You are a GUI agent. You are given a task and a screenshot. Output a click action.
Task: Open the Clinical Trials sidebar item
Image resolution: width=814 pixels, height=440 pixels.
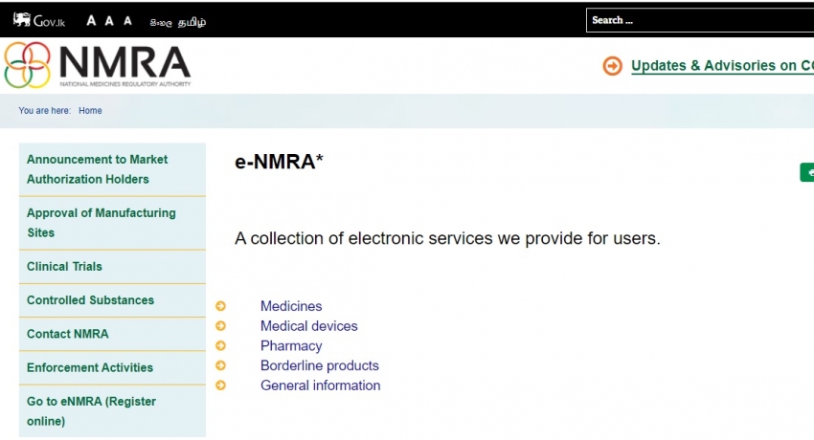(x=112, y=266)
